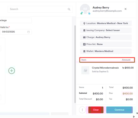Select an issuer in Issuing Company field
This screenshot has width=138, height=118.
[x=106, y=30]
